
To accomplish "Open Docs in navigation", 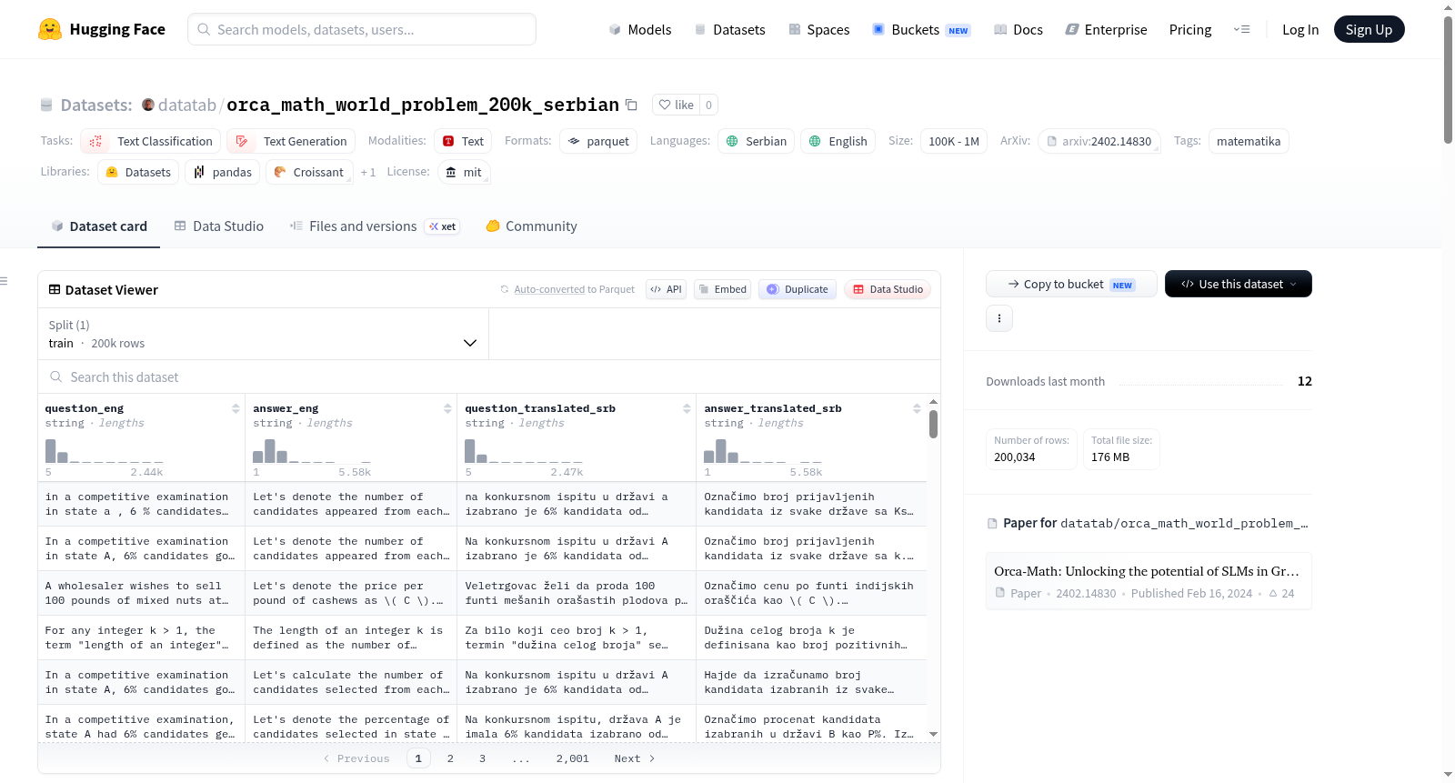I will pyautogui.click(x=1018, y=30).
